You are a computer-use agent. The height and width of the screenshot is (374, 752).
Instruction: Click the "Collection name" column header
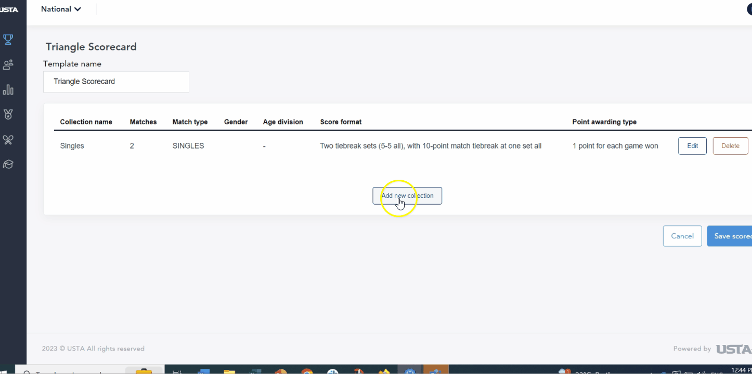pos(86,122)
